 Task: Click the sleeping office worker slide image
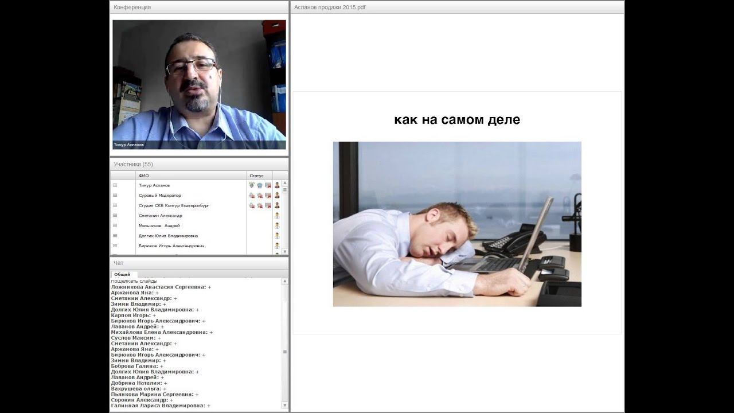pyautogui.click(x=457, y=224)
